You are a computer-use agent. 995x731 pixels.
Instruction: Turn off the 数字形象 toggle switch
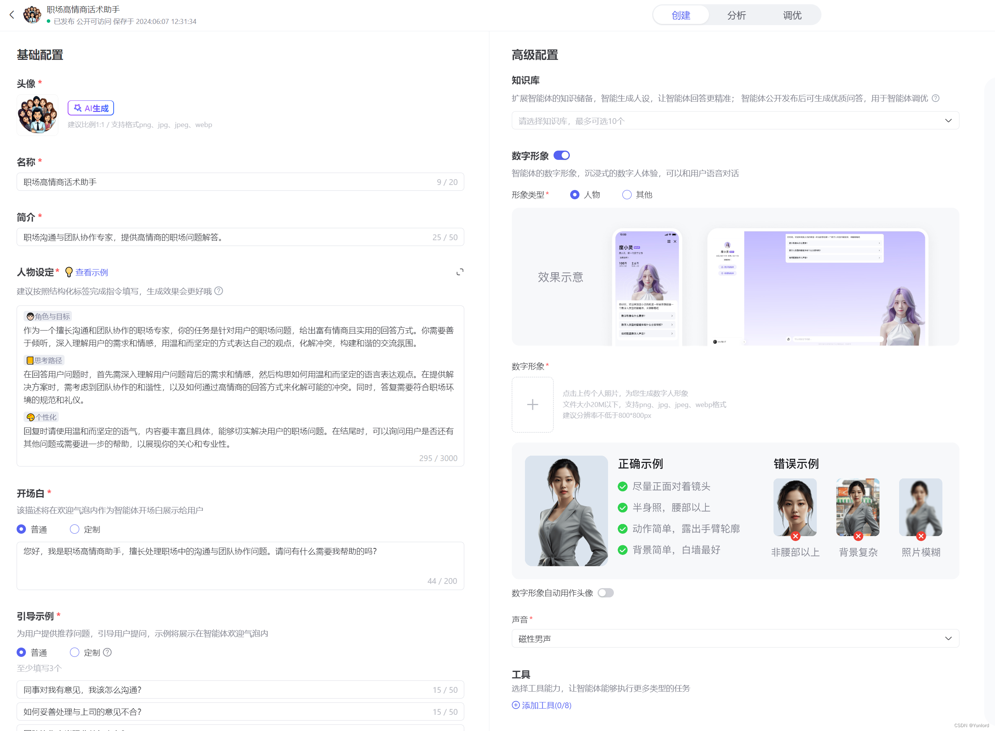[561, 155]
